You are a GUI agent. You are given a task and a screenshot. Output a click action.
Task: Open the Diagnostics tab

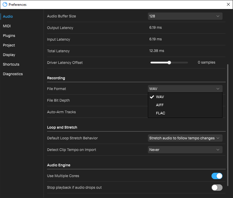[x=13, y=74]
